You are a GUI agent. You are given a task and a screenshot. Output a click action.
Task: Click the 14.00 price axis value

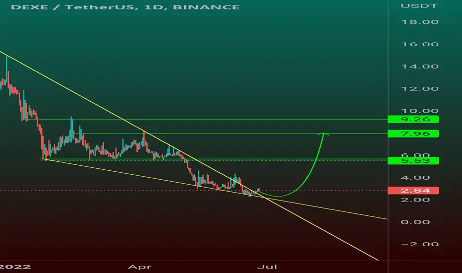click(420, 67)
